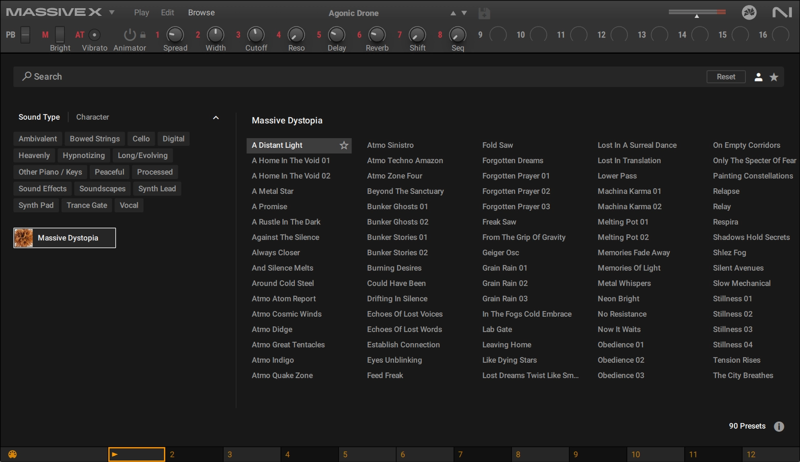Collapse the tag filter section chevron

coord(216,118)
